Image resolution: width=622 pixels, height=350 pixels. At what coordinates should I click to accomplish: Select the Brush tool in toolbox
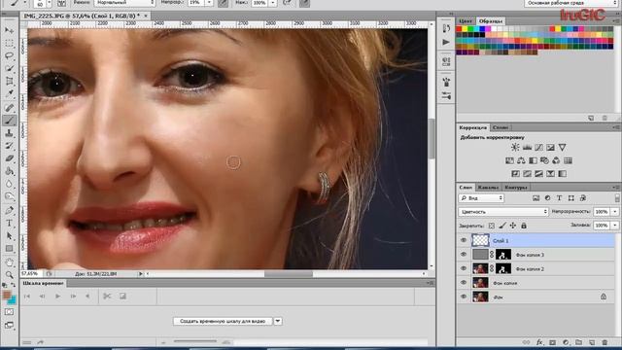click(x=9, y=121)
